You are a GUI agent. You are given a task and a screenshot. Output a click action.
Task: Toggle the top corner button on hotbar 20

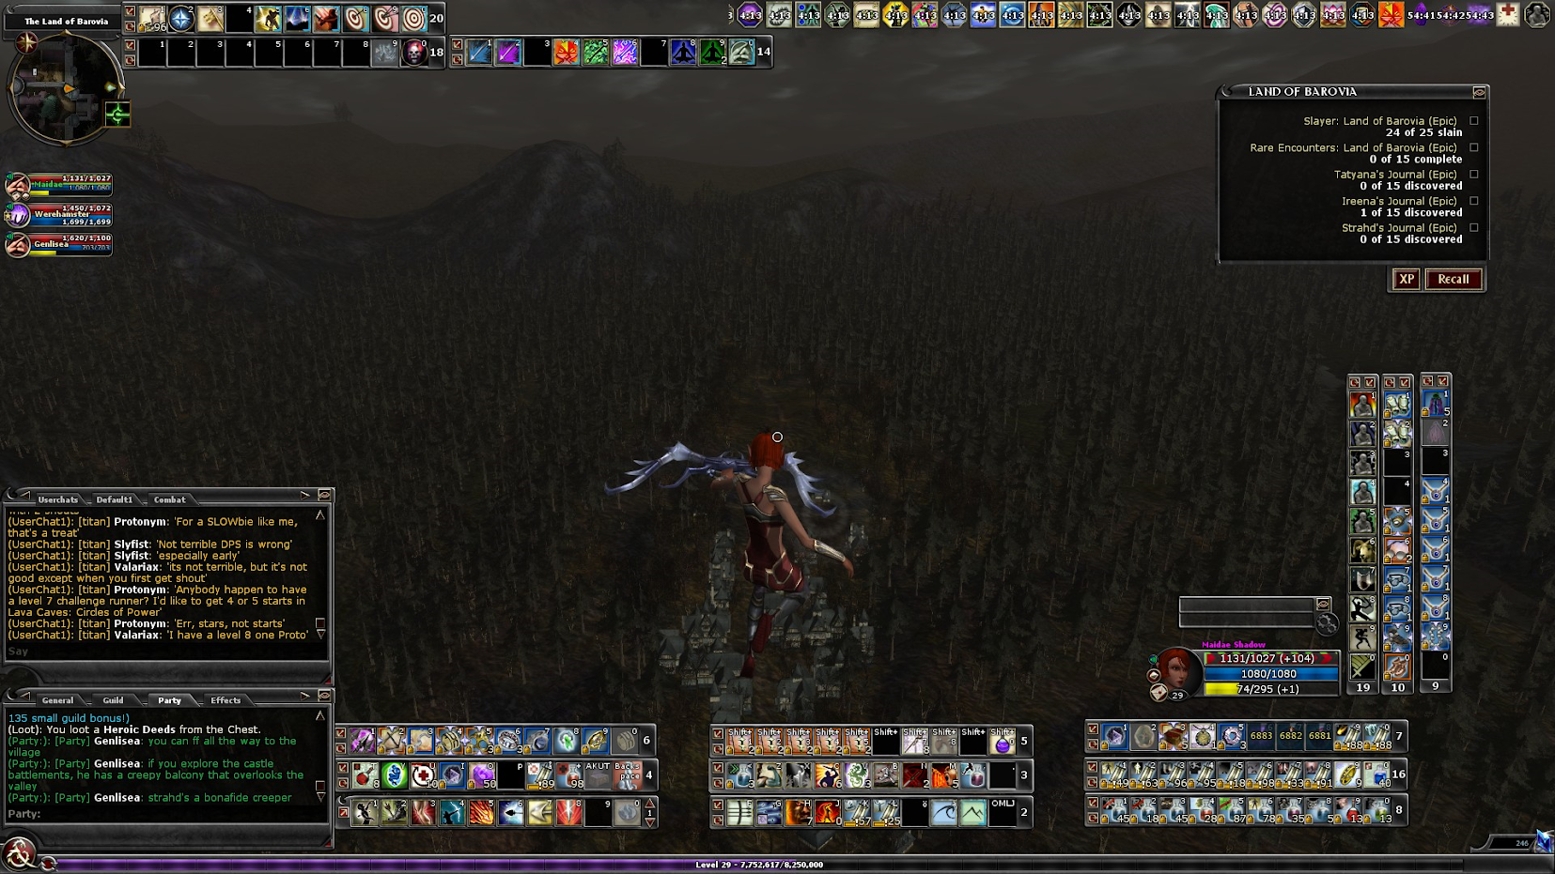(x=131, y=11)
